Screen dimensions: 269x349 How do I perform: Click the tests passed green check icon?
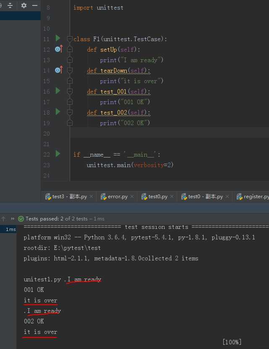coord(21,219)
